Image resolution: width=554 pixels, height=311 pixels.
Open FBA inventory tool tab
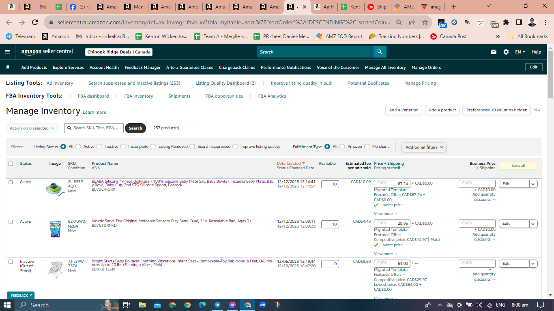[139, 96]
